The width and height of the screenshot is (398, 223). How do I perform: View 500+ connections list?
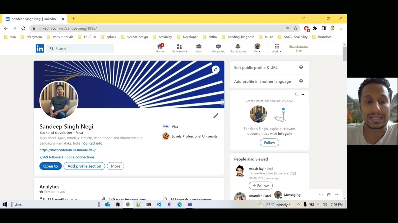click(x=81, y=157)
